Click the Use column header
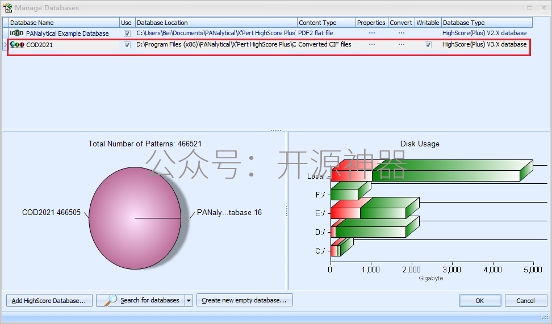The width and height of the screenshot is (552, 324). pos(127,23)
